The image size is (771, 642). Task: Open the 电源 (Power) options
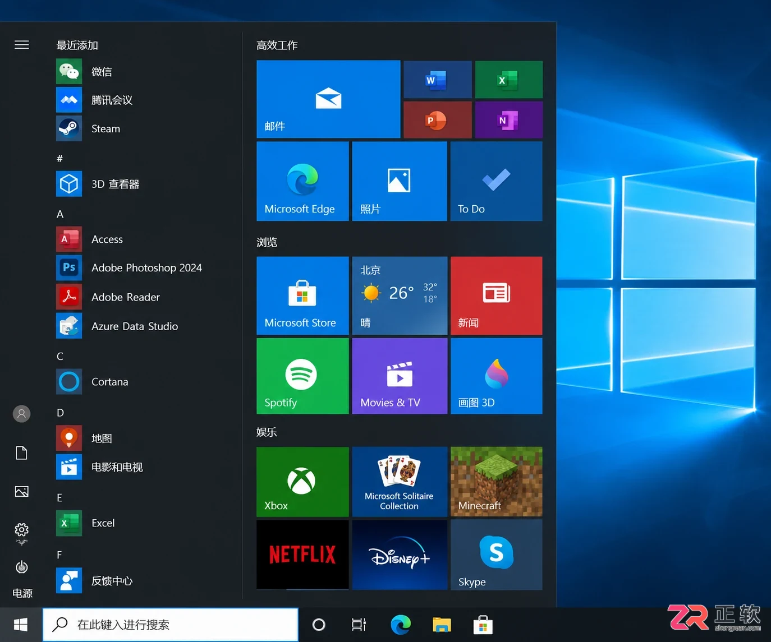coord(21,567)
